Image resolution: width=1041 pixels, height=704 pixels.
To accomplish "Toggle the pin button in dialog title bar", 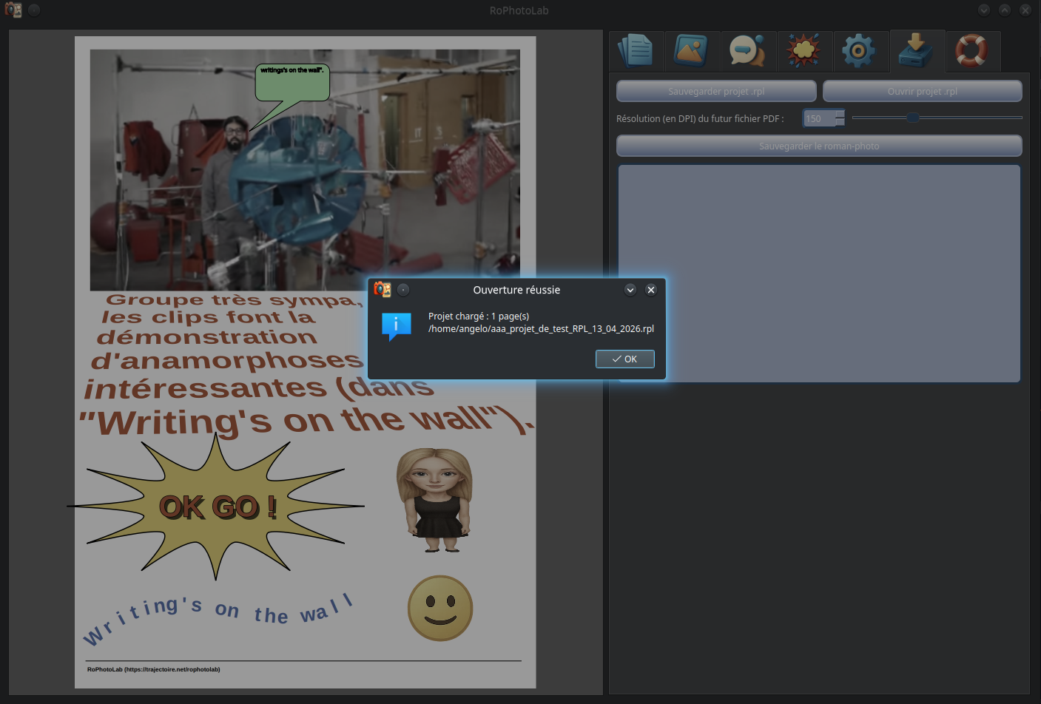I will 403,290.
